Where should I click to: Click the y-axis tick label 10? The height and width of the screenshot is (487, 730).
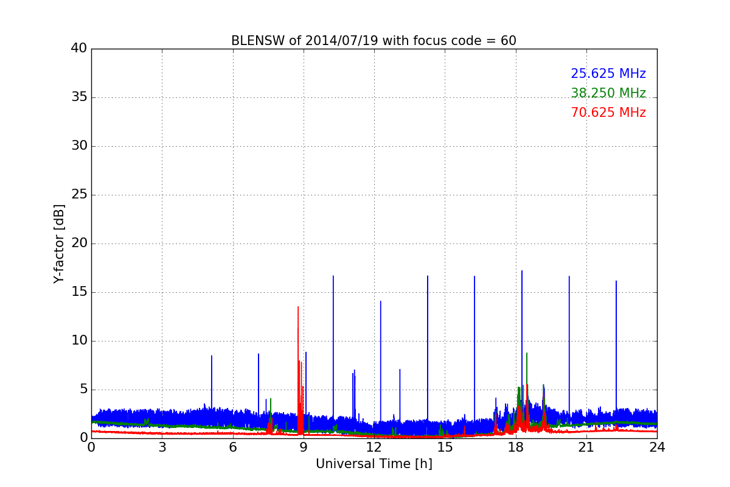[78, 341]
